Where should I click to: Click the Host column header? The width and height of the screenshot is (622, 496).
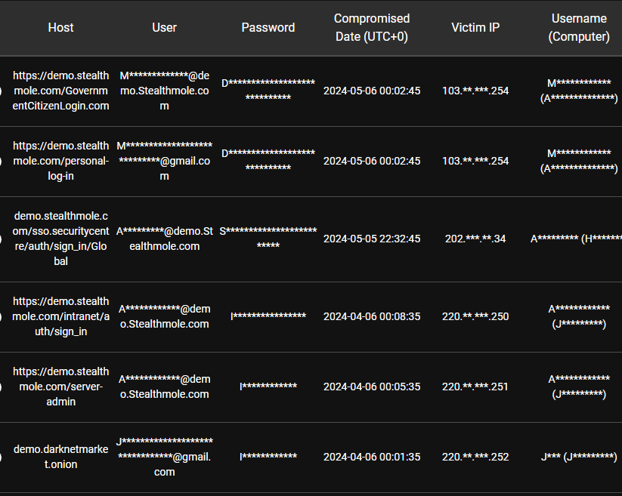pos(60,27)
